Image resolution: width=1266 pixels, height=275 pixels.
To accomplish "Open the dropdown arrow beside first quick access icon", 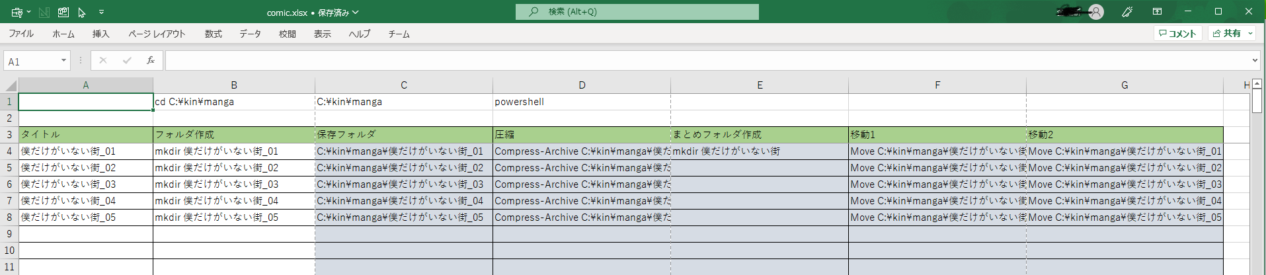I will click(29, 13).
